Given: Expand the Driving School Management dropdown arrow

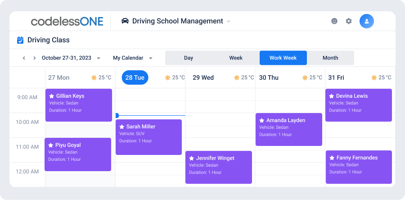Looking at the screenshot, I should pyautogui.click(x=228, y=22).
